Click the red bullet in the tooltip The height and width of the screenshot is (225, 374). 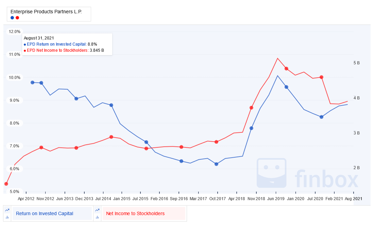25,51
